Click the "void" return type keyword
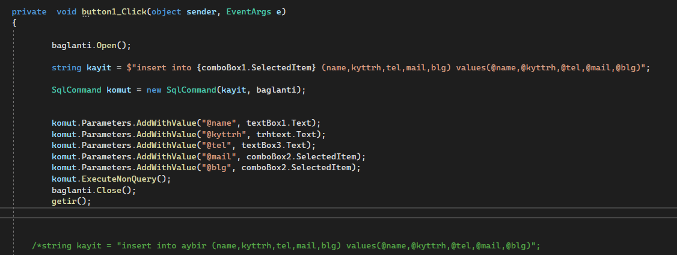The width and height of the screenshot is (677, 255). (67, 12)
